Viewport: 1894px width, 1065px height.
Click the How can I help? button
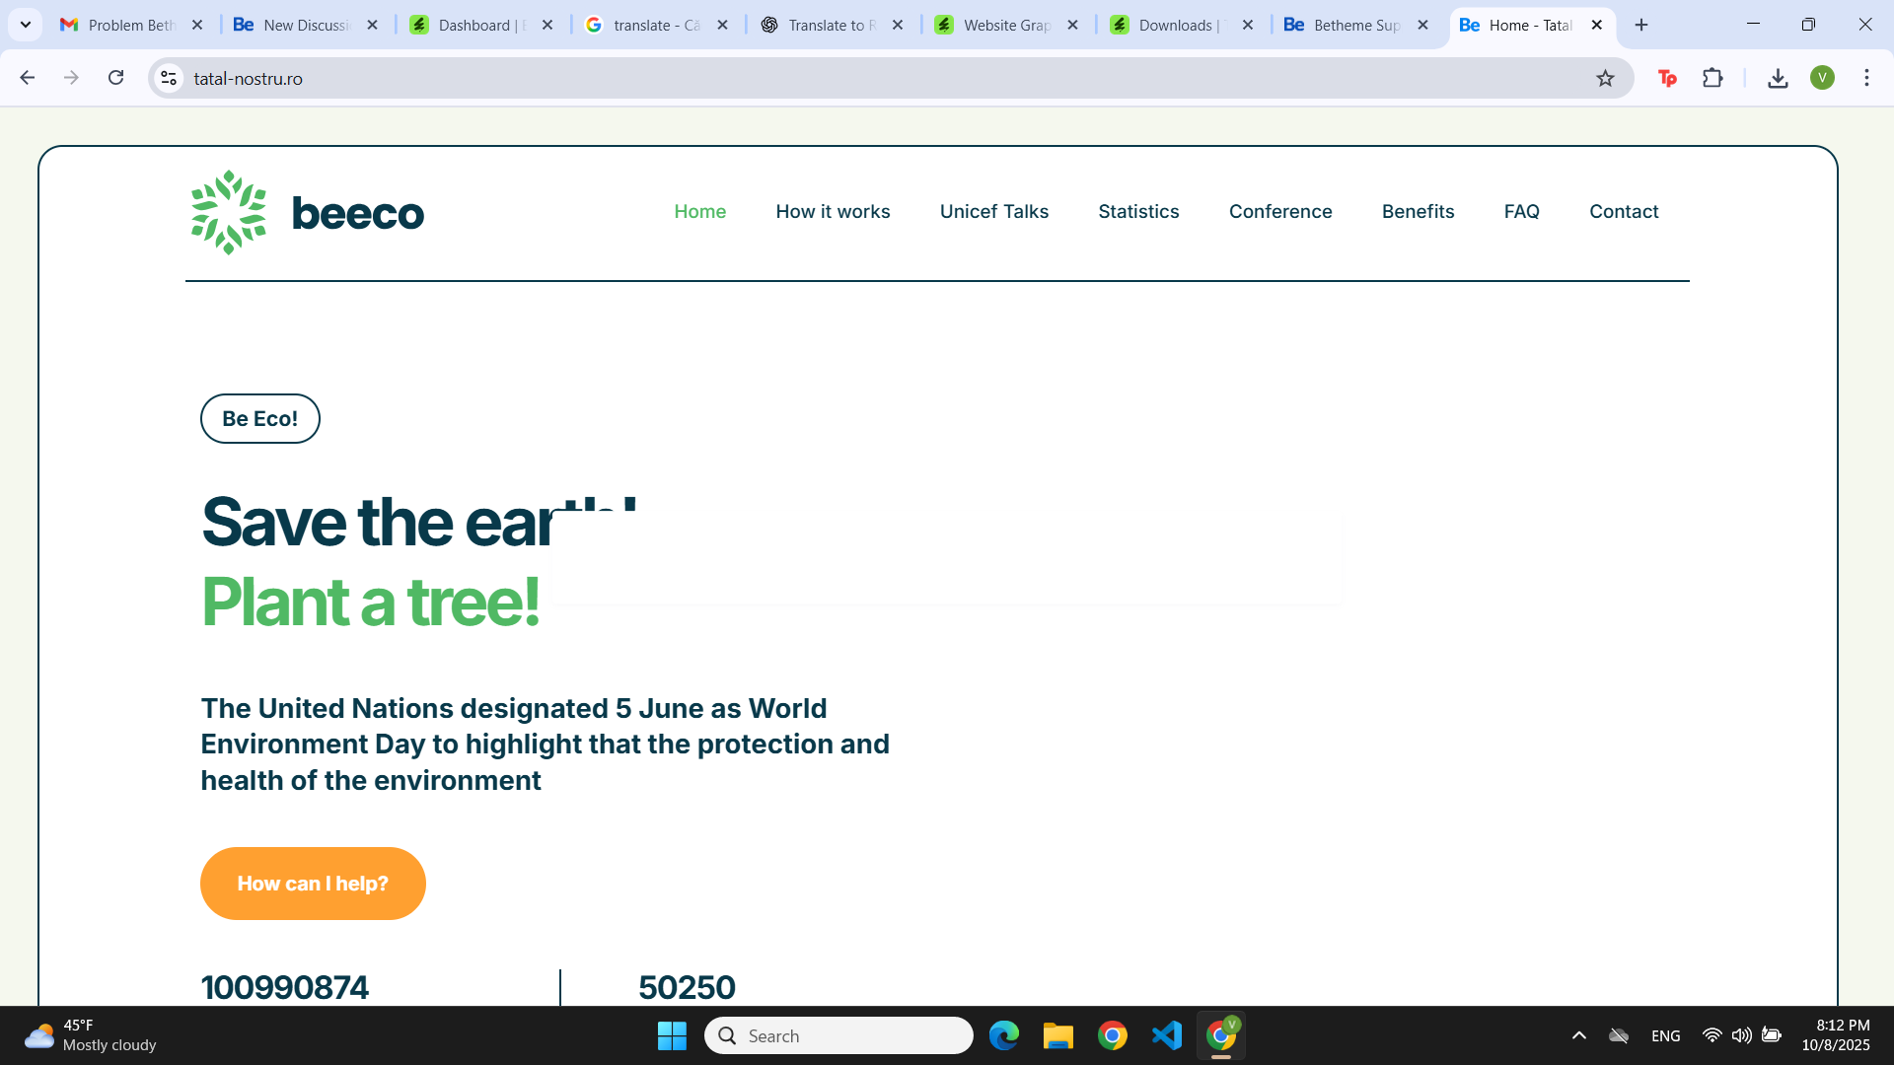click(x=313, y=884)
